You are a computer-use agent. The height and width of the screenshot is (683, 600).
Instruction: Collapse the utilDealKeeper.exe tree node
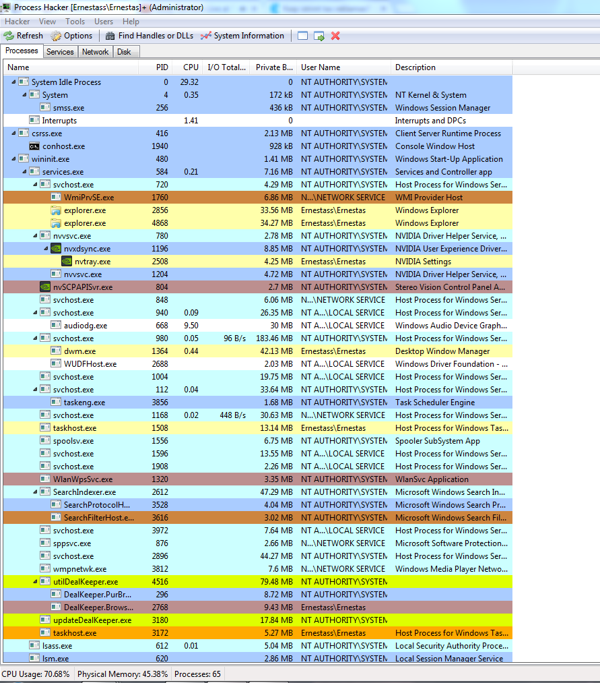[35, 581]
